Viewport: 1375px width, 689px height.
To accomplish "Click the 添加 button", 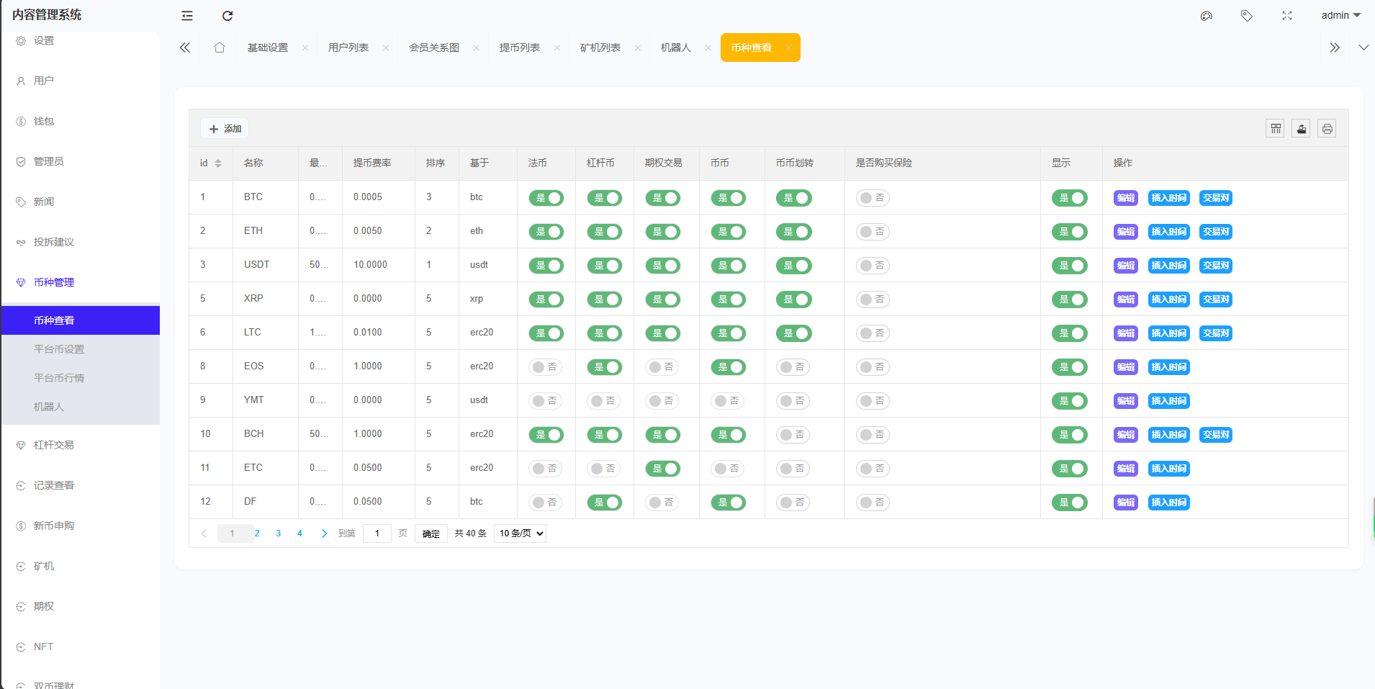I will tap(225, 129).
